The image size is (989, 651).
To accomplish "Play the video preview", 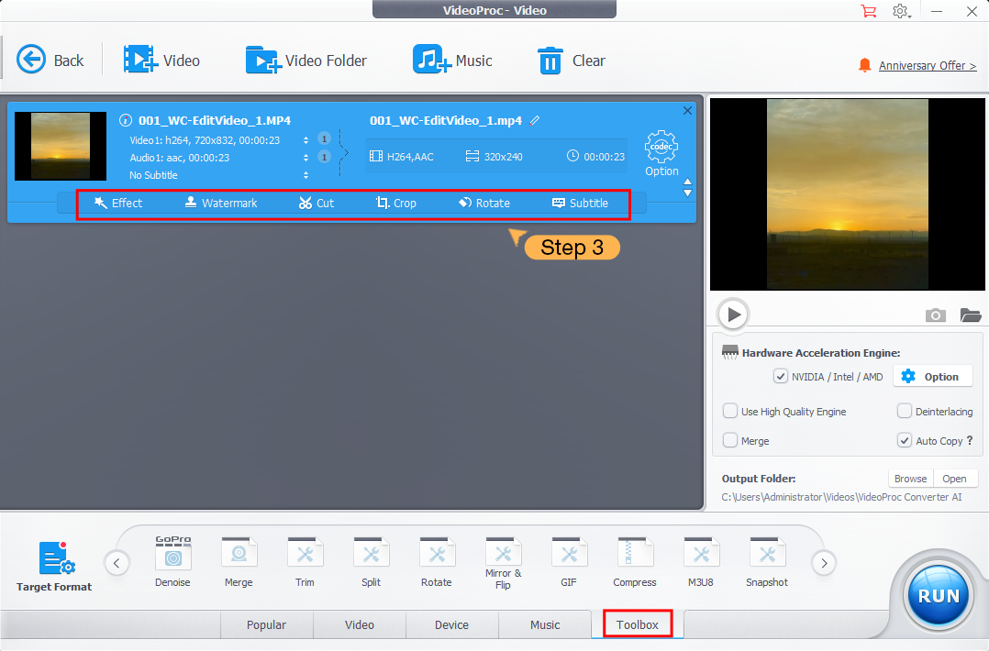I will point(733,314).
